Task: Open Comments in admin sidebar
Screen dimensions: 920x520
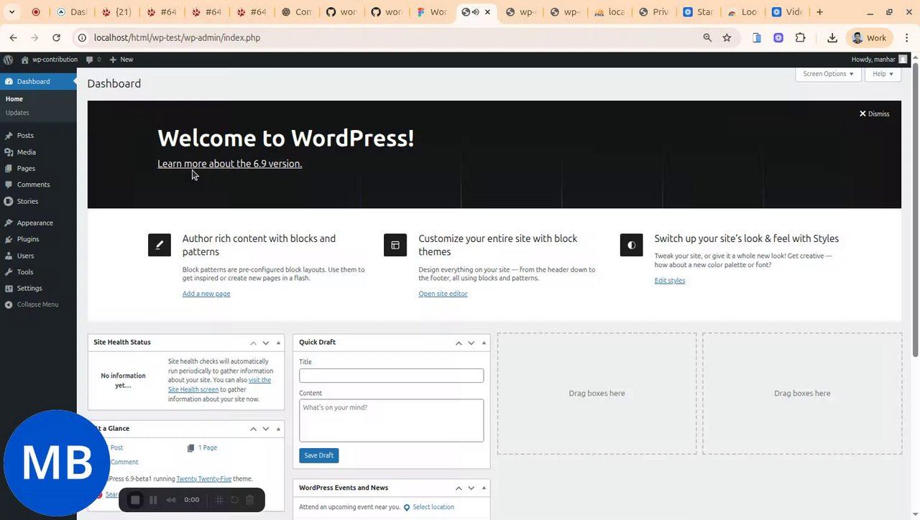Action: coord(33,185)
